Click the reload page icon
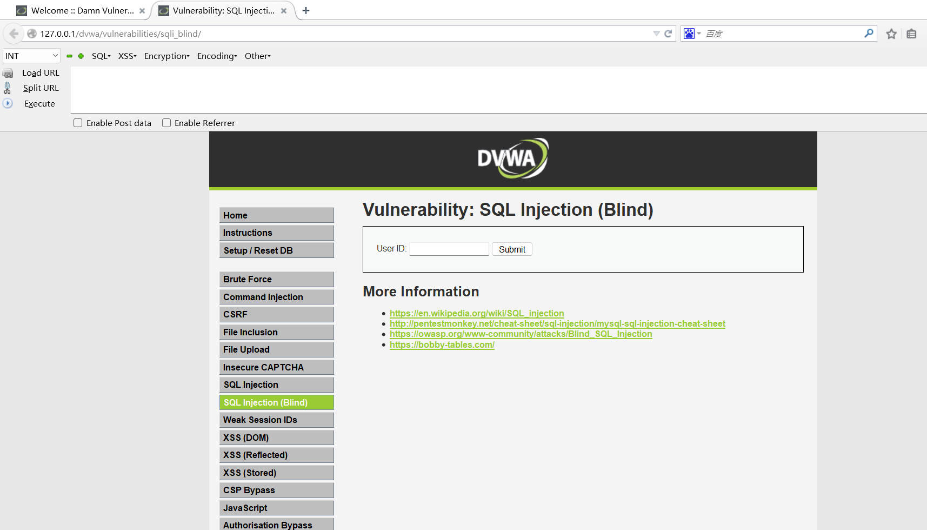This screenshot has width=927, height=530. point(668,34)
